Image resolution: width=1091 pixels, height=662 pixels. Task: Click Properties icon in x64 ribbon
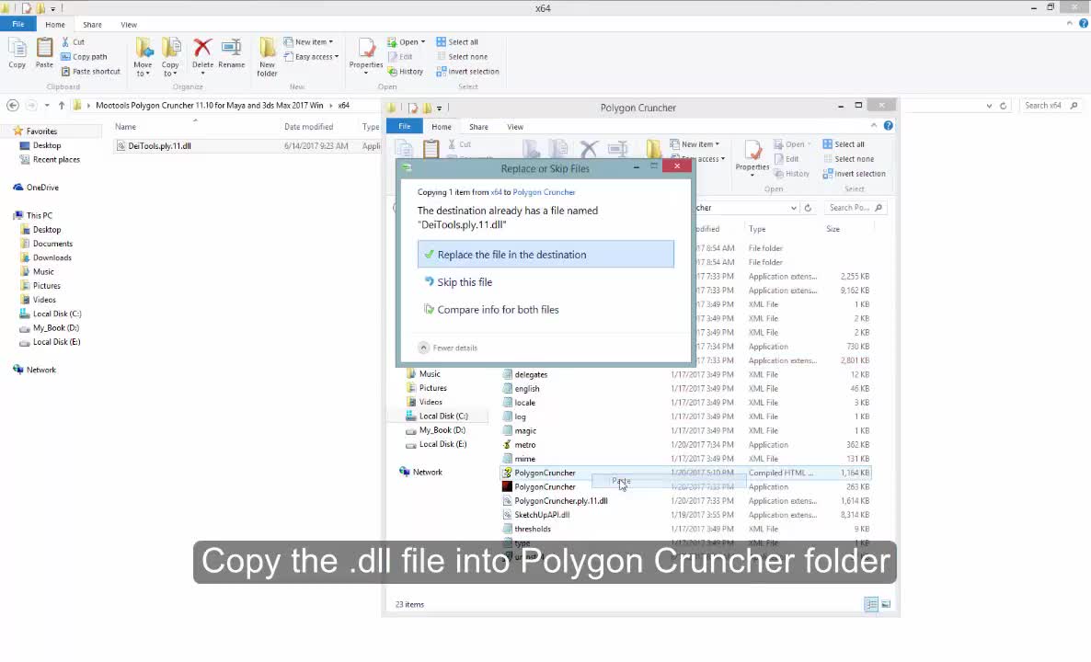click(x=366, y=56)
